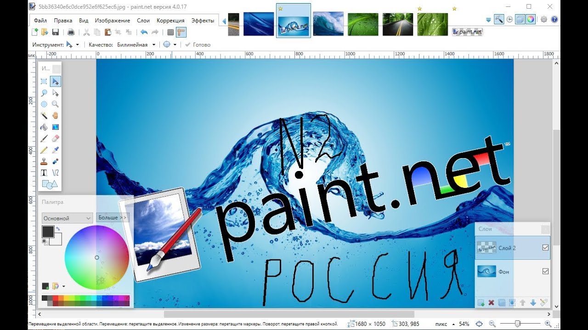Choose the Move Selection tool
Image resolution: width=588 pixels, height=330 pixels.
point(56,93)
